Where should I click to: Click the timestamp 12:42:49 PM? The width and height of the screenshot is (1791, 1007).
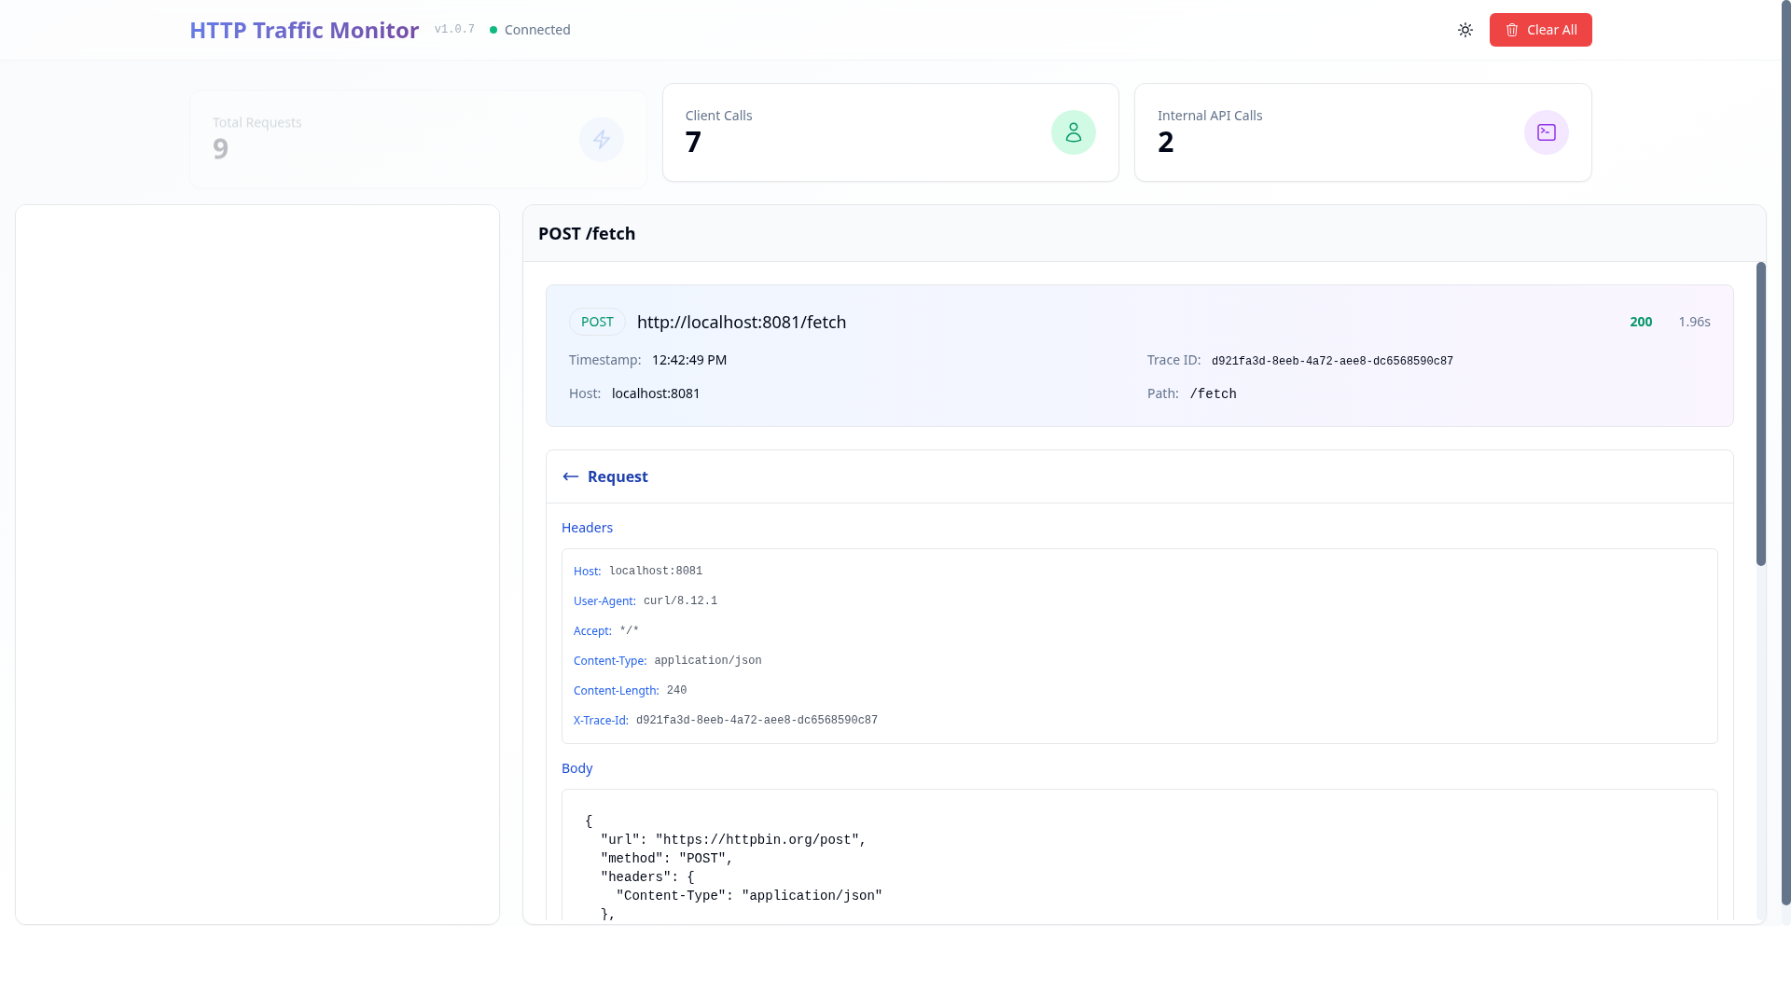point(689,360)
